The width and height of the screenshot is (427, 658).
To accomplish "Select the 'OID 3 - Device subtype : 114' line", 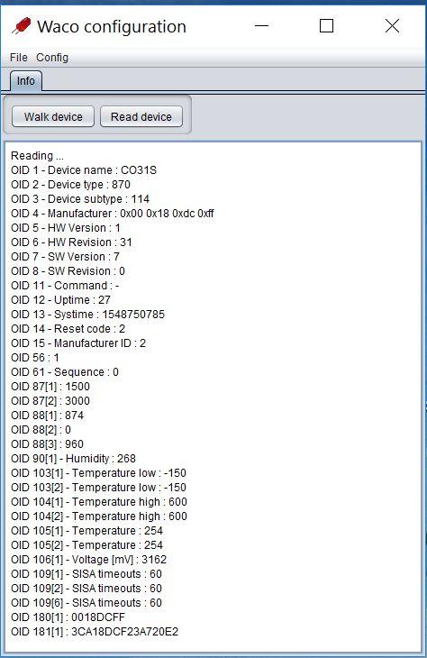I will pyautogui.click(x=80, y=199).
